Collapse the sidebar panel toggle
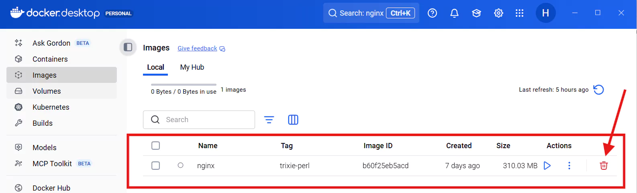This screenshot has height=193, width=637. coord(128,47)
